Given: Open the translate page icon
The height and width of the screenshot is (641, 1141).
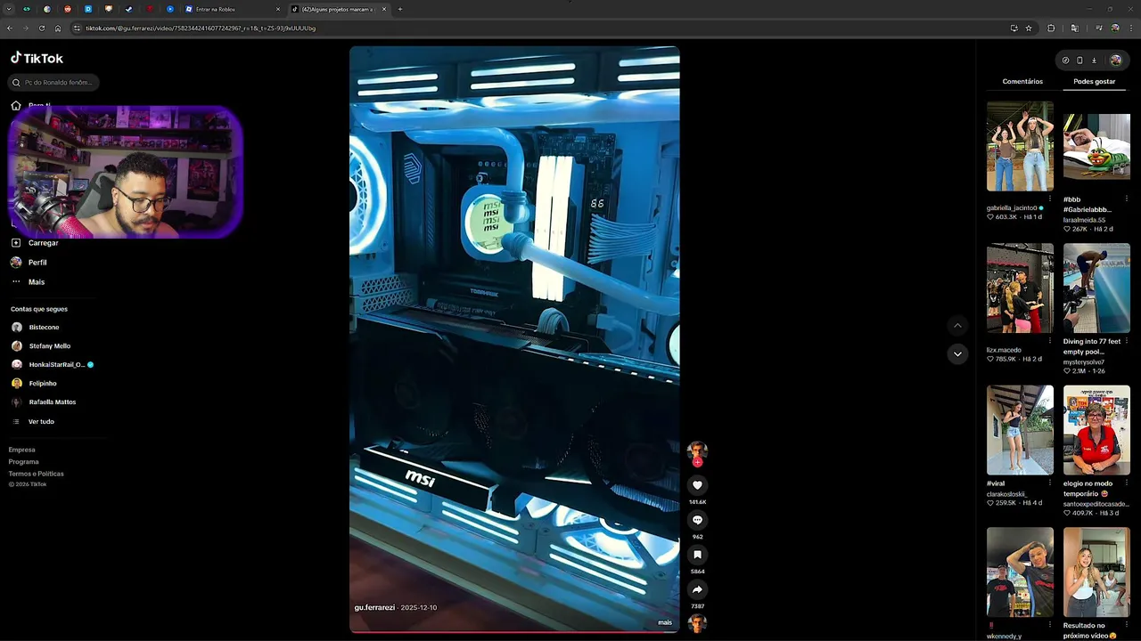Looking at the screenshot, I should tap(1074, 28).
